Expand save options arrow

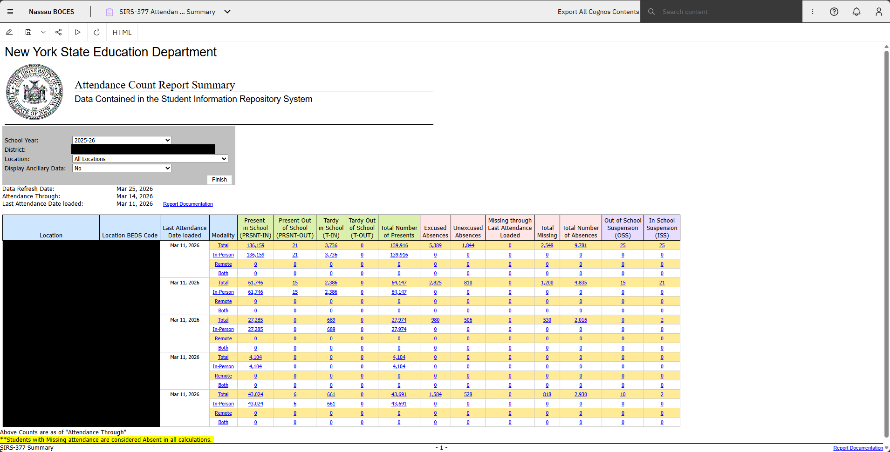pyautogui.click(x=43, y=32)
